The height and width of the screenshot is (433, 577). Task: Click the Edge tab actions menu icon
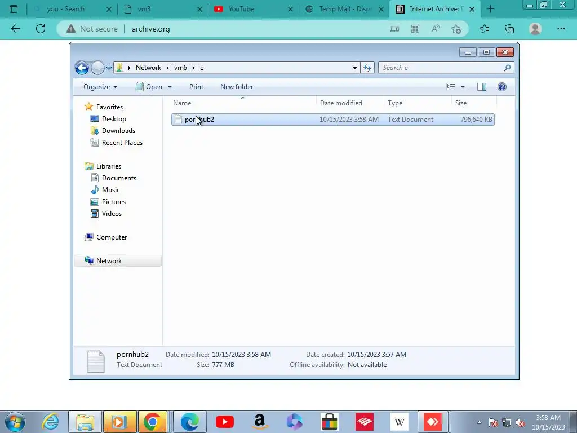click(14, 9)
